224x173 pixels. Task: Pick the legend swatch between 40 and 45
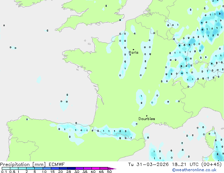click(x=96, y=169)
